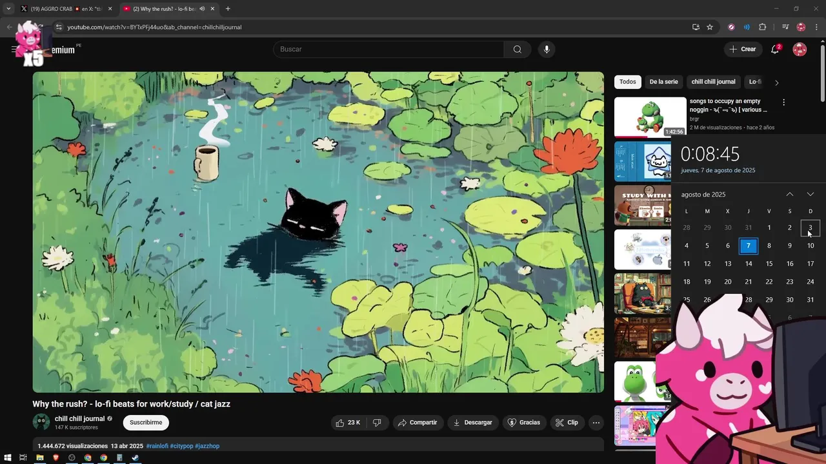
Task: Open the Crear menu
Action: [x=742, y=49]
